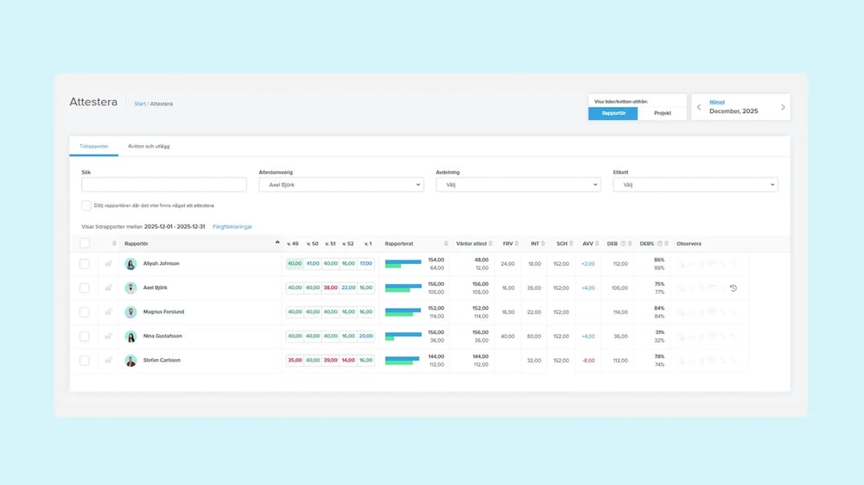
Task: Open the Attestansvarig dropdown showing Axel Björk
Action: coord(341,185)
